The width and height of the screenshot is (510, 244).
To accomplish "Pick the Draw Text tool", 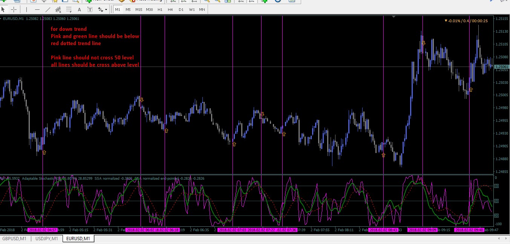I will click(x=79, y=9).
